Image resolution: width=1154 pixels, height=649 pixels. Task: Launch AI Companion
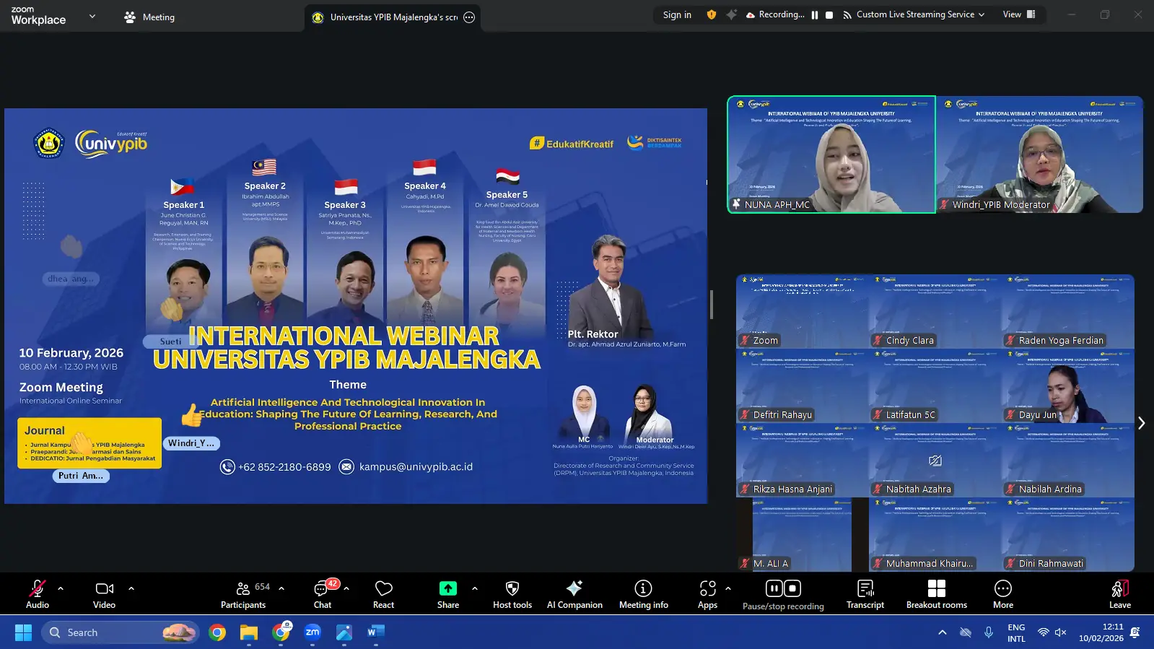574,594
